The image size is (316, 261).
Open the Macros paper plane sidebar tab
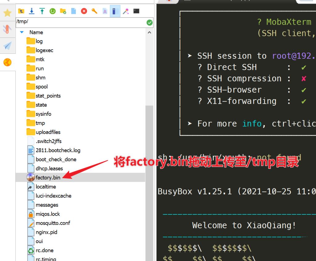[x=7, y=46]
